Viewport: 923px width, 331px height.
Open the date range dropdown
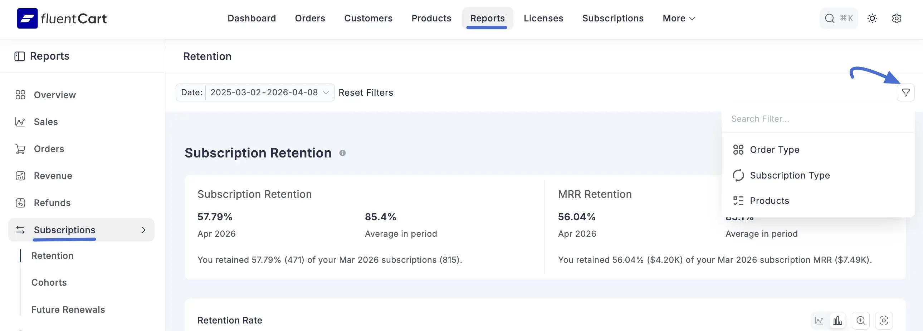tap(269, 92)
